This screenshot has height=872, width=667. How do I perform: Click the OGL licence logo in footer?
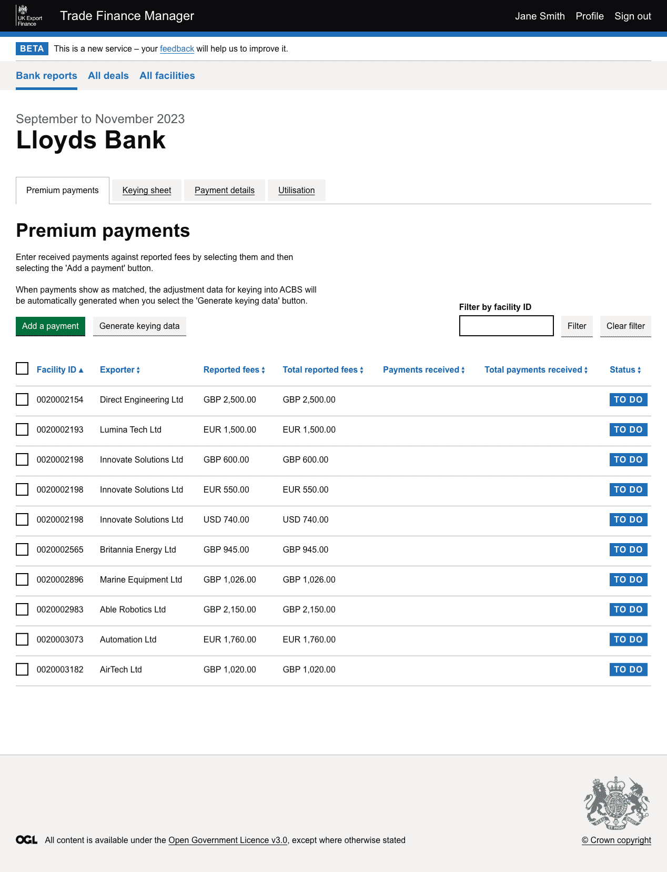26,840
